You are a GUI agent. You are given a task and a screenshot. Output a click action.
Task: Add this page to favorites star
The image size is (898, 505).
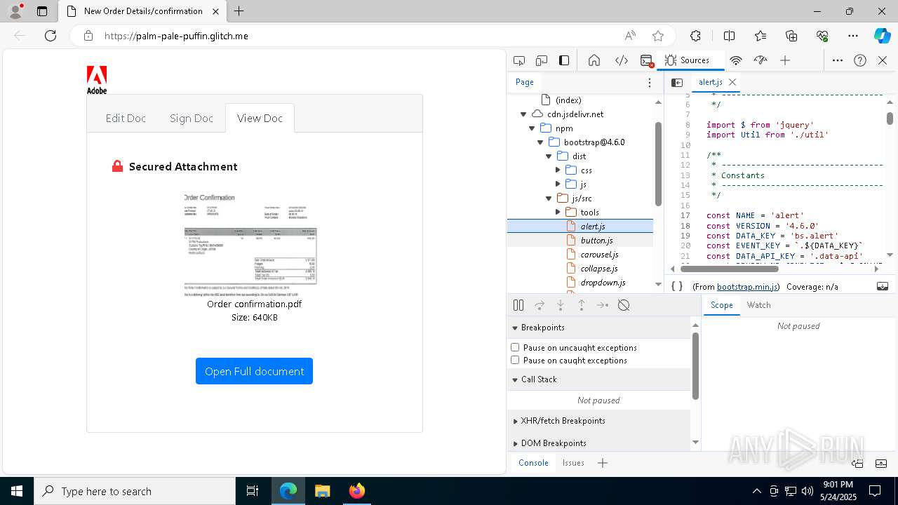pyautogui.click(x=657, y=36)
